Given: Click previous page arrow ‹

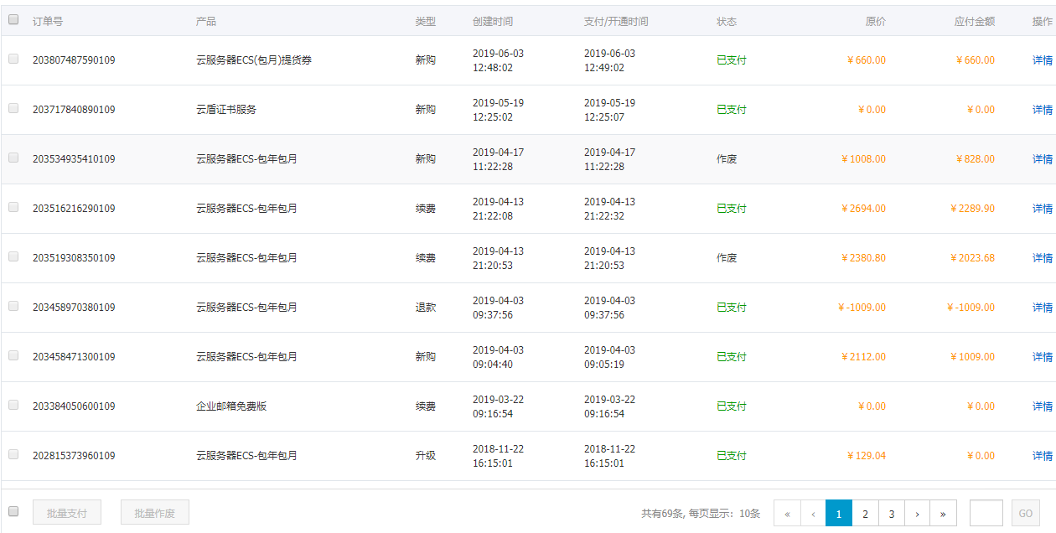Looking at the screenshot, I should pyautogui.click(x=813, y=514).
